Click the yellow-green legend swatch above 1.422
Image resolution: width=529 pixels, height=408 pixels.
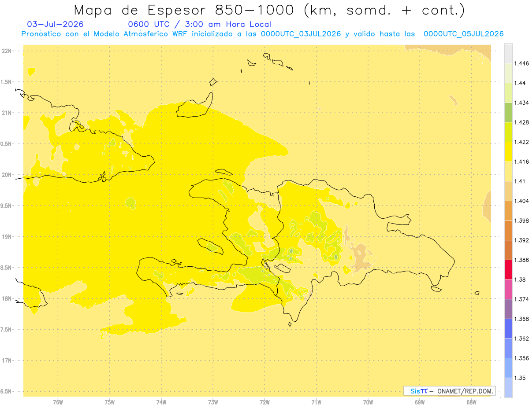point(508,132)
